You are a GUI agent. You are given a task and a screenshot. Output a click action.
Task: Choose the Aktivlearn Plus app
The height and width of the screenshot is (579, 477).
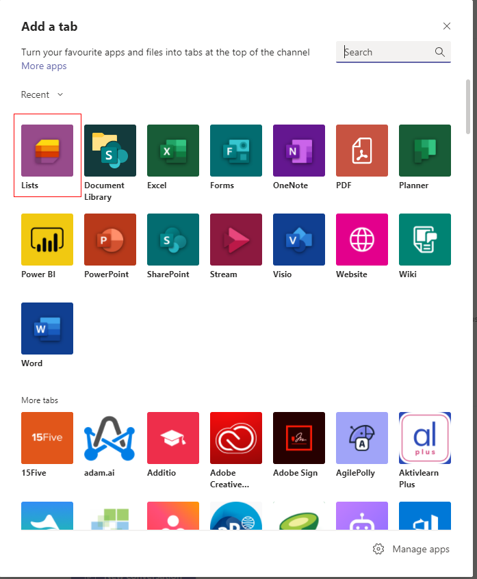pyautogui.click(x=425, y=438)
